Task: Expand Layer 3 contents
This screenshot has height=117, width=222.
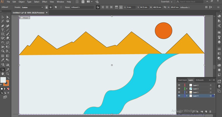Action: pyautogui.click(x=187, y=89)
